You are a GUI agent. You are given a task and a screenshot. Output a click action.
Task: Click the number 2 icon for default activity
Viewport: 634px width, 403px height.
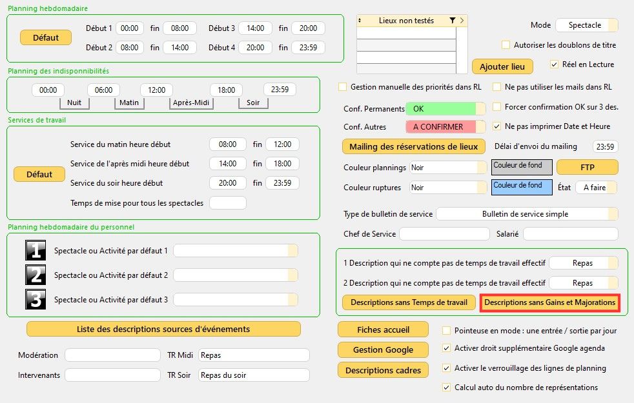click(36, 275)
